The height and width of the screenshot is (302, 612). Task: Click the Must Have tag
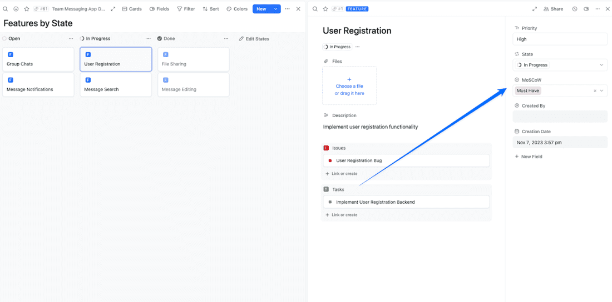(x=527, y=90)
